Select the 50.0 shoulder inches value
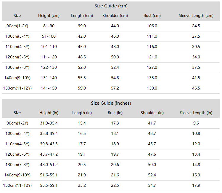222x193 pixels. point(152,165)
